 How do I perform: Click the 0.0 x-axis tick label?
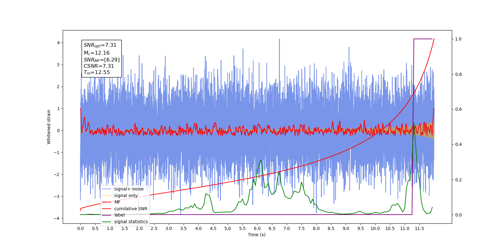point(80,228)
